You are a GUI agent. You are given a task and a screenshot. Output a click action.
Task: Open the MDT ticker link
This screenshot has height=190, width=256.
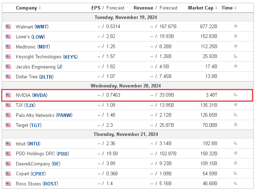point(44,47)
